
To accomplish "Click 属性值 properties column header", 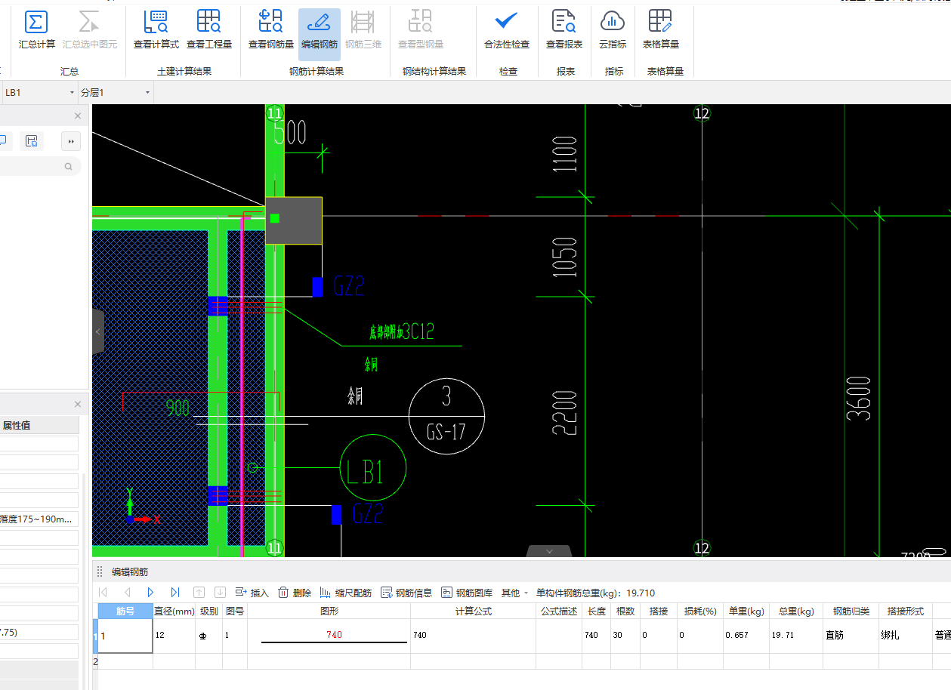I will 39,425.
